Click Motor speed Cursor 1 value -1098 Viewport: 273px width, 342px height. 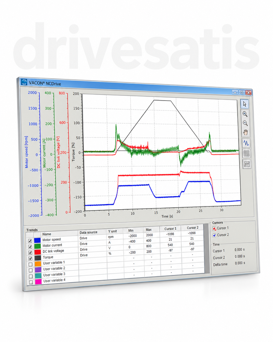170,234
